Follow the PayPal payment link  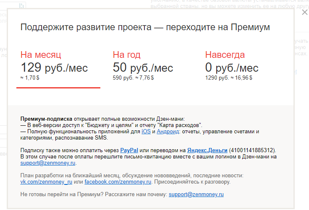pos(129,150)
